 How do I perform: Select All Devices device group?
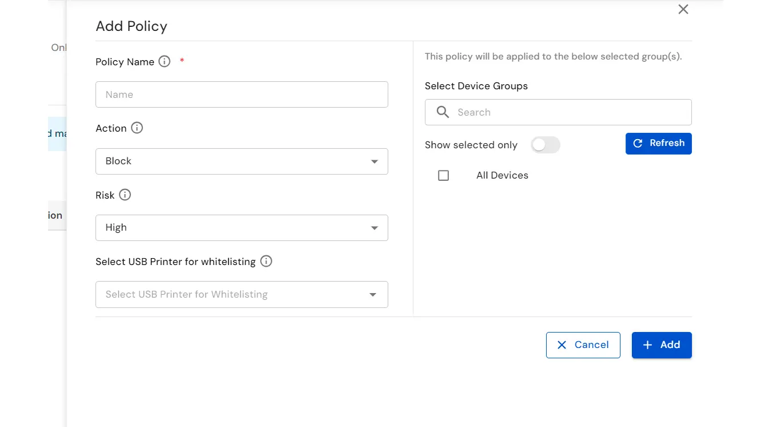[502, 175]
